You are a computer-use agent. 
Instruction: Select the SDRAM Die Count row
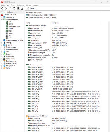[63, 60]
